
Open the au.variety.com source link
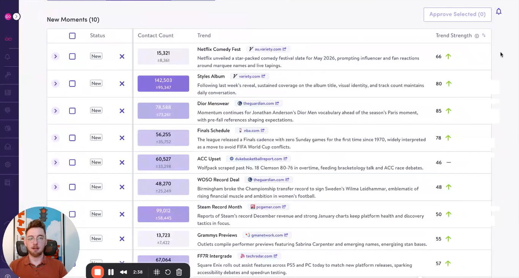(x=268, y=49)
